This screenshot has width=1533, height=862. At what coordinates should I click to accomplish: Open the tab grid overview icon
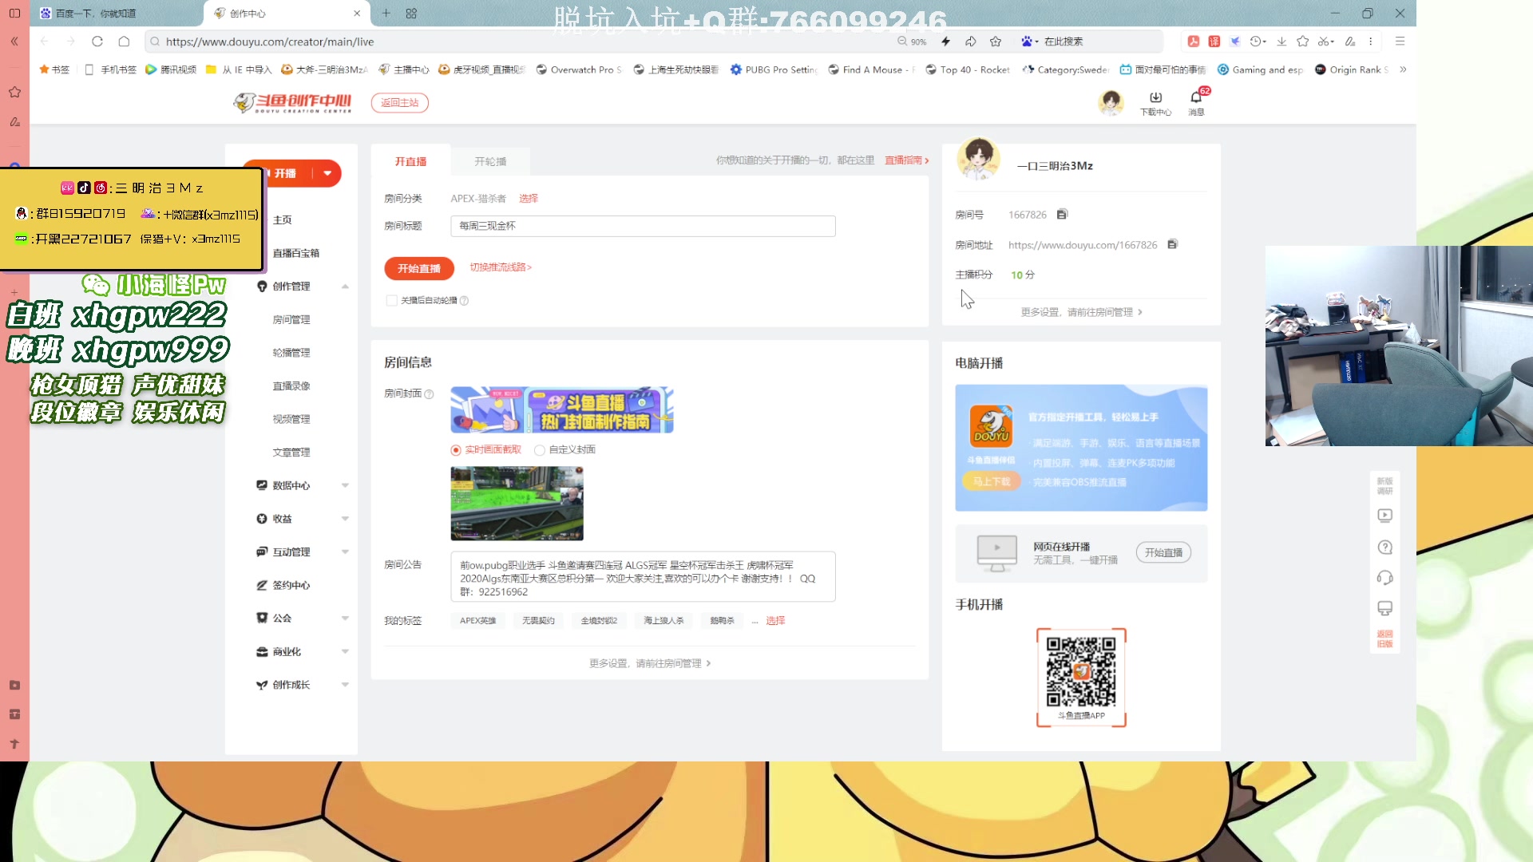point(411,14)
